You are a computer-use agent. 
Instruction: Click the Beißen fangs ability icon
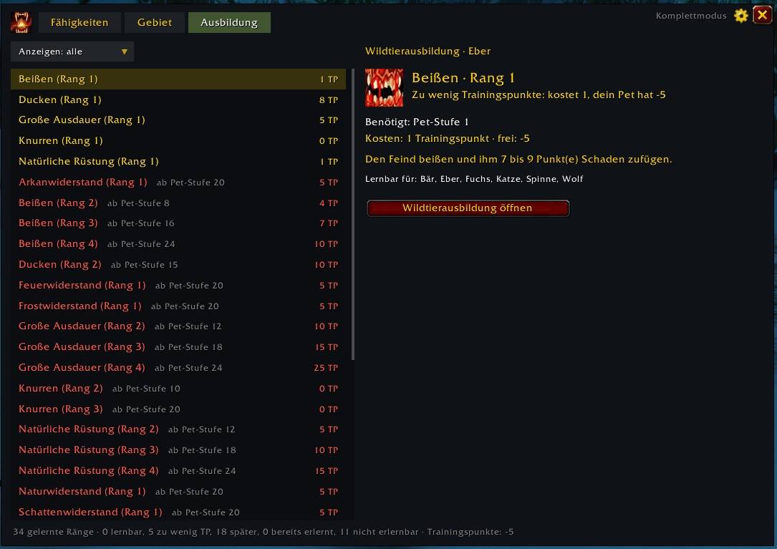tap(384, 88)
